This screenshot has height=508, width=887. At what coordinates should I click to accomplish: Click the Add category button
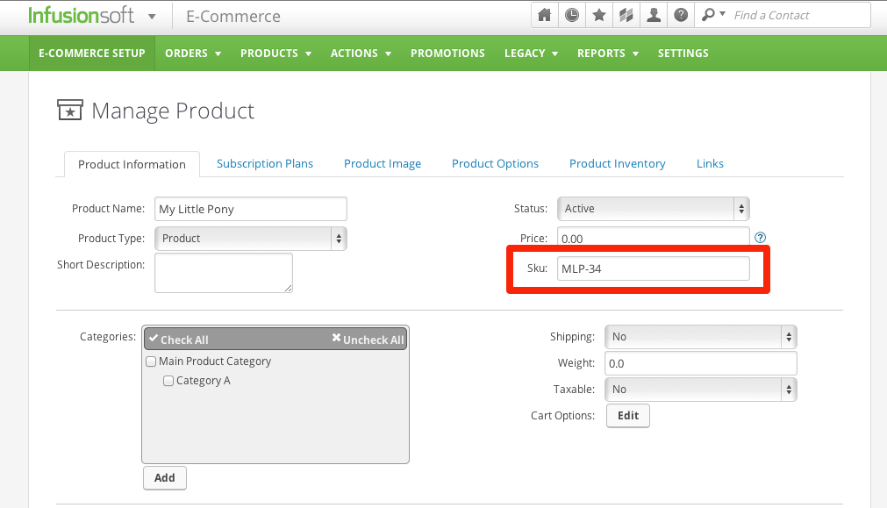(165, 478)
